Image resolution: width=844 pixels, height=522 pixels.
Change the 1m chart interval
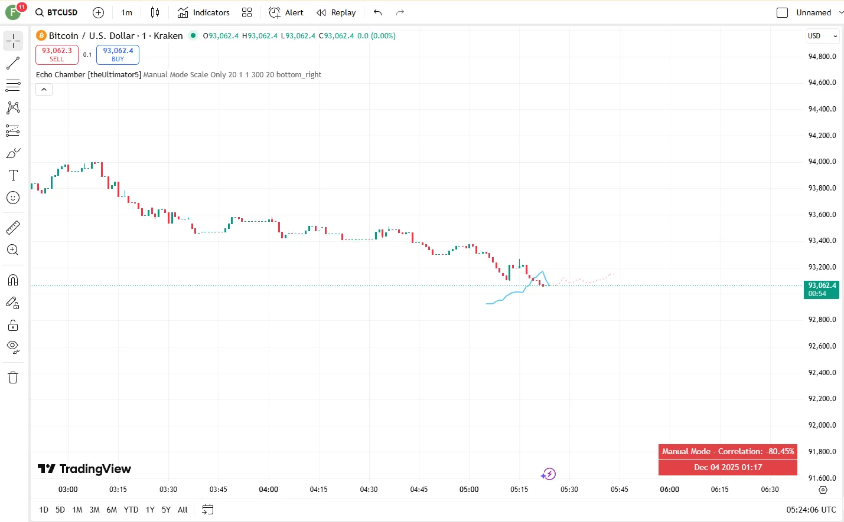(127, 12)
